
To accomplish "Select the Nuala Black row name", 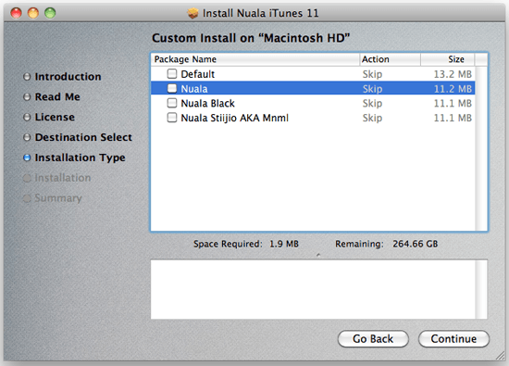I will [207, 104].
